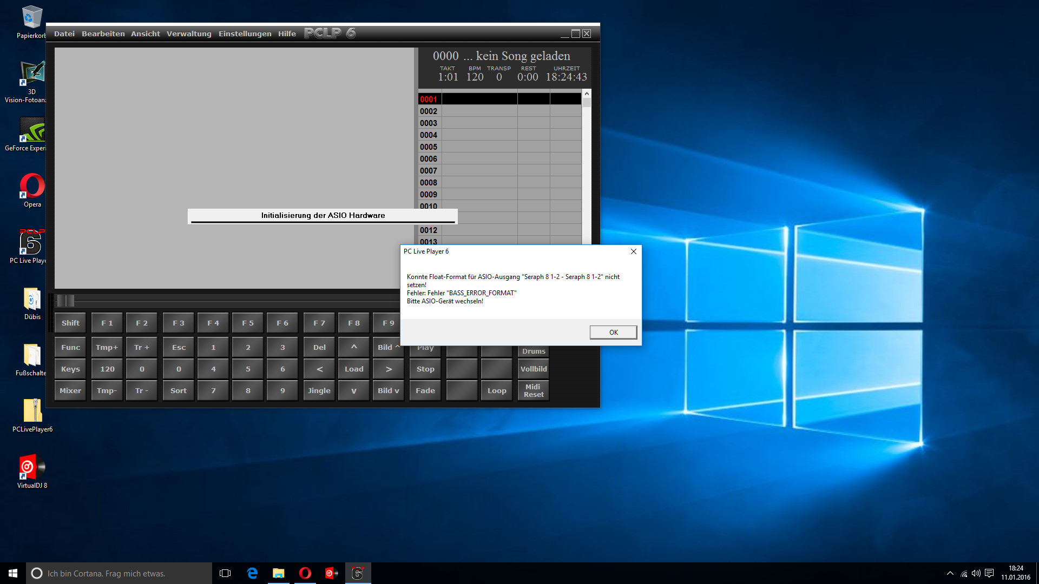
Task: Open the Datei menu
Action: coord(64,33)
